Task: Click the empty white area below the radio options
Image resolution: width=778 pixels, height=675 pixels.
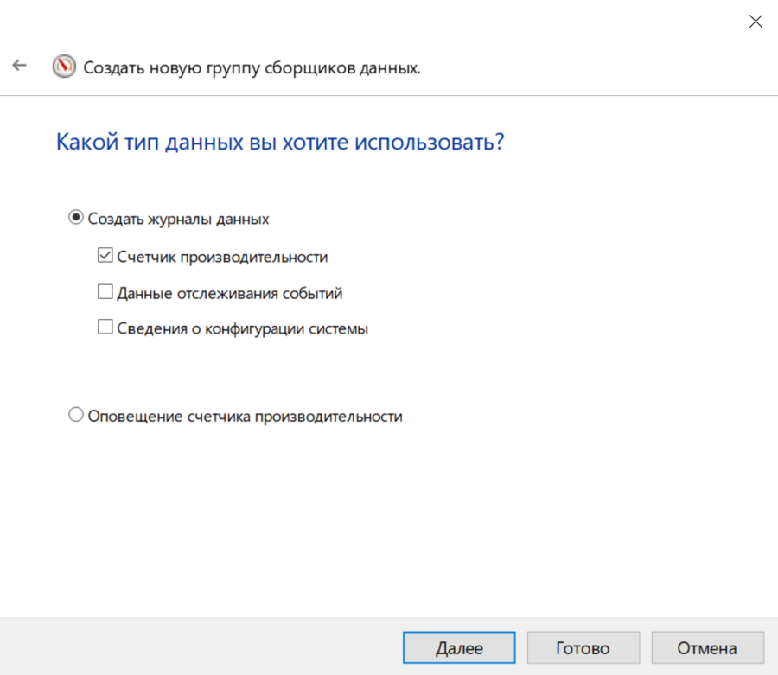Action: point(389,519)
